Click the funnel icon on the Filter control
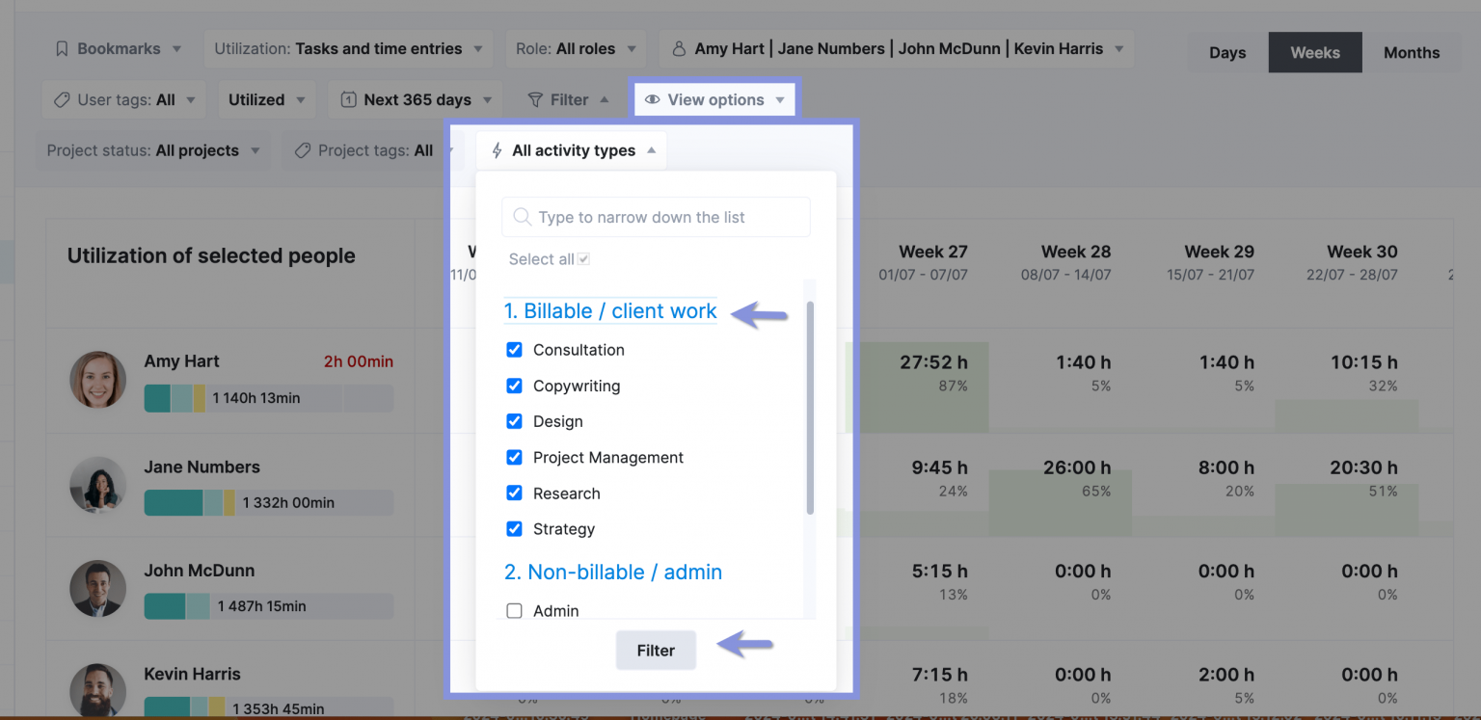This screenshot has height=720, width=1481. pyautogui.click(x=535, y=99)
